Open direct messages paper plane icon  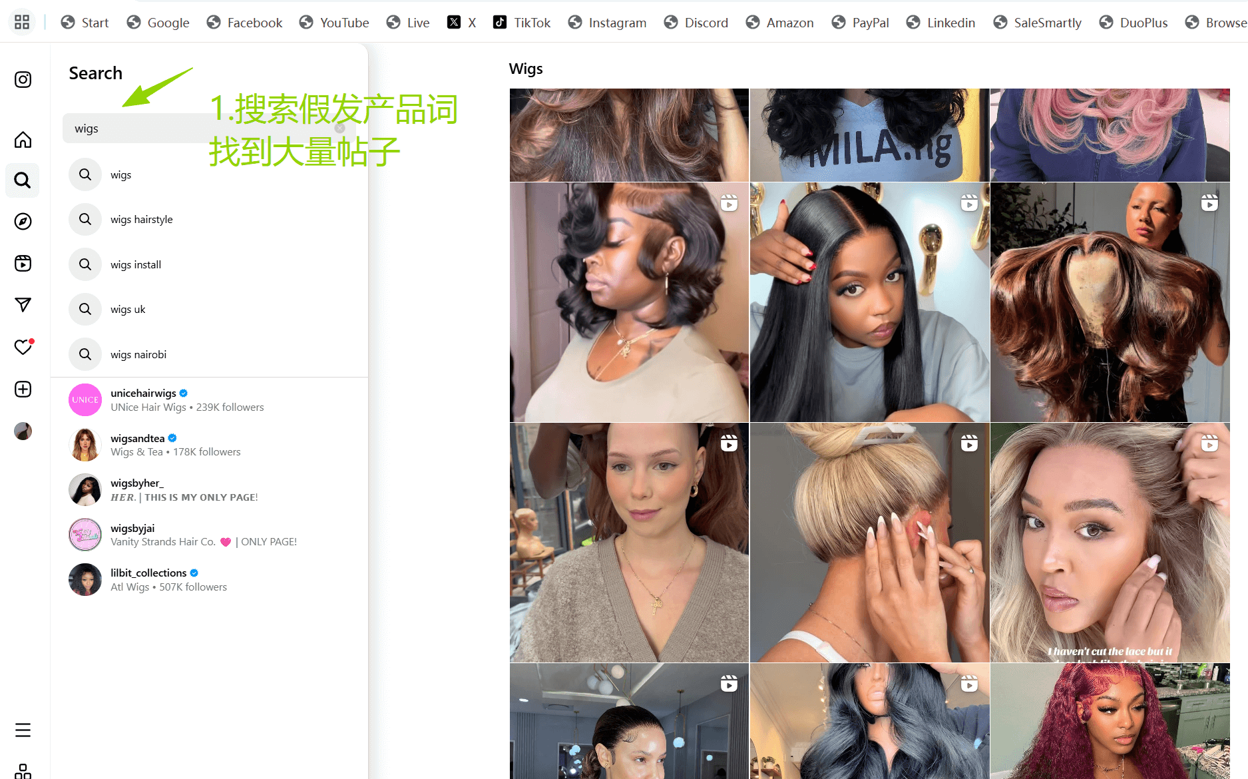click(23, 305)
